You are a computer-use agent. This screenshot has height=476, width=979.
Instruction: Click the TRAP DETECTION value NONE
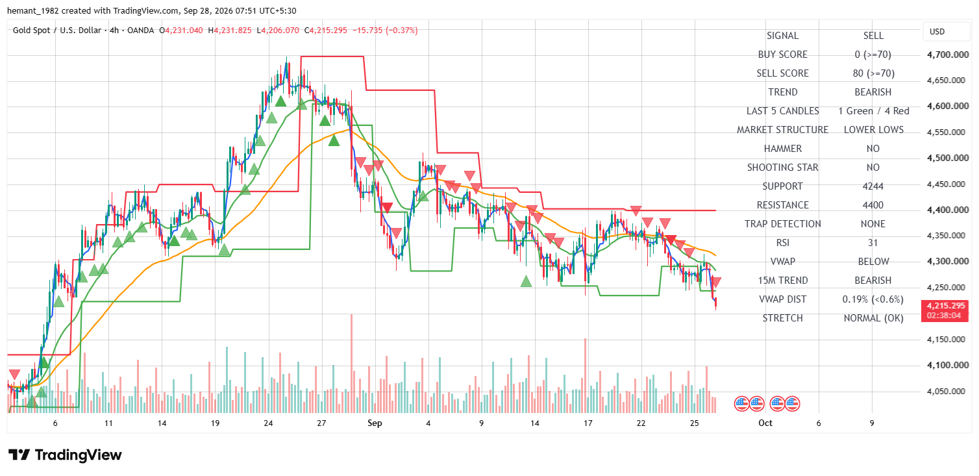(x=873, y=224)
